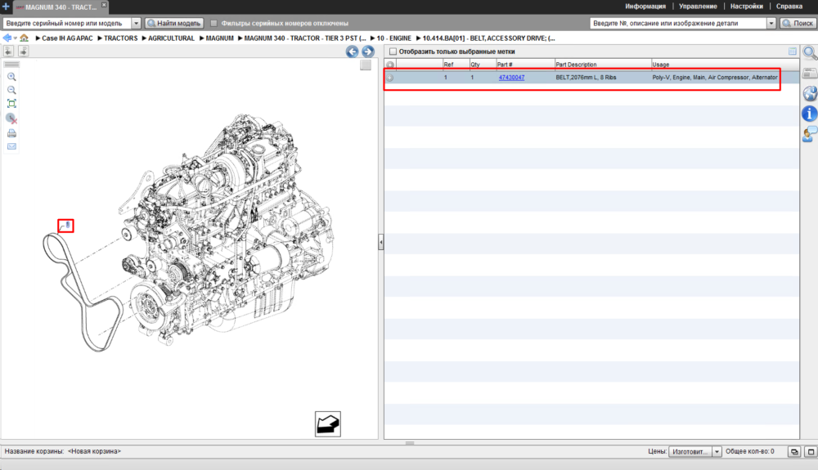Click the clear callout selection icon
This screenshot has width=818, height=470.
pyautogui.click(x=11, y=119)
